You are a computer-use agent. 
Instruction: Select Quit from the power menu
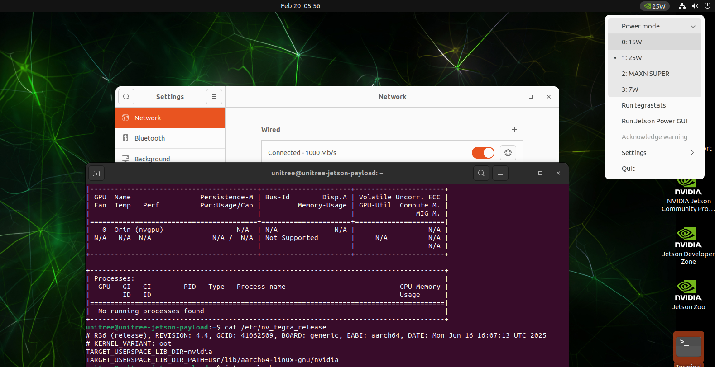coord(628,169)
